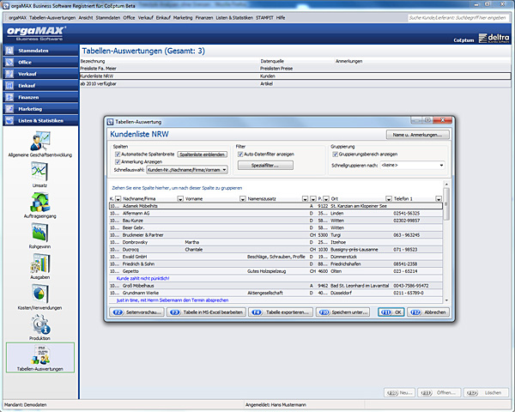515x412 pixels.
Task: Click the Seitenvorschau button
Action: [137, 312]
